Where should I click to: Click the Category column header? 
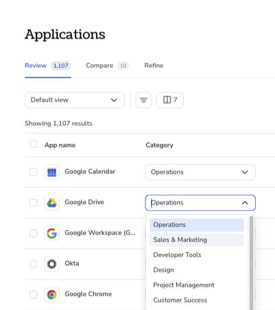pyautogui.click(x=160, y=145)
